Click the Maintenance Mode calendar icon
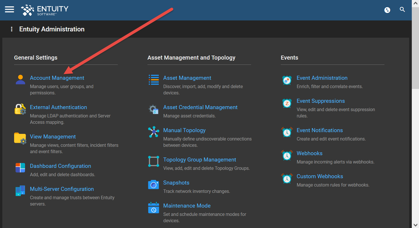Viewport: 419px width, 228px height. pos(154,208)
